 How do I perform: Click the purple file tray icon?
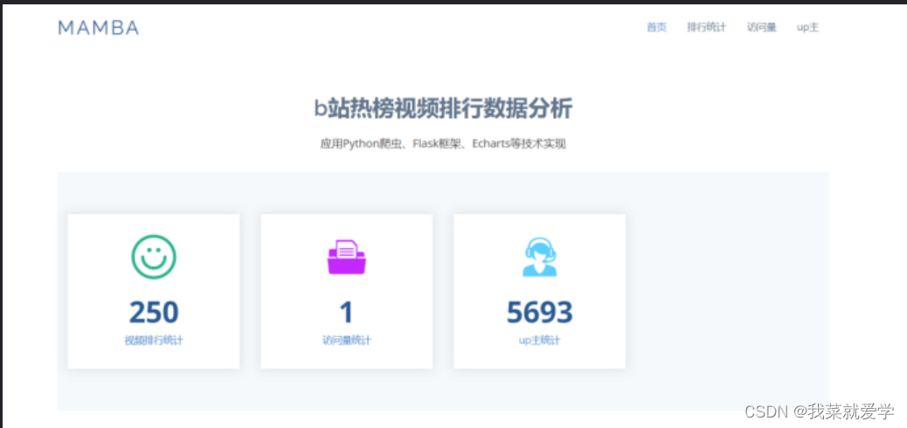[x=347, y=257]
